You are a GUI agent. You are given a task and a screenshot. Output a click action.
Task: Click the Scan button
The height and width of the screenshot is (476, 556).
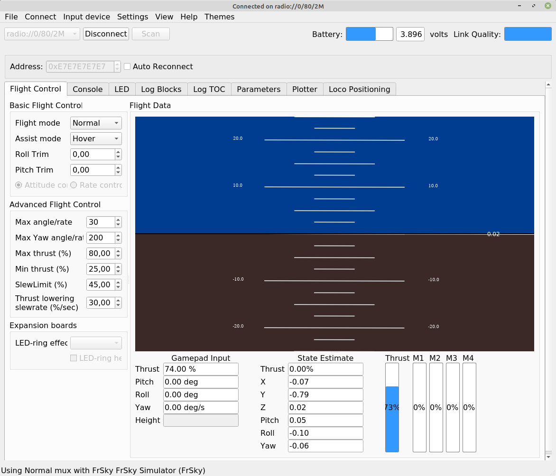(x=150, y=34)
